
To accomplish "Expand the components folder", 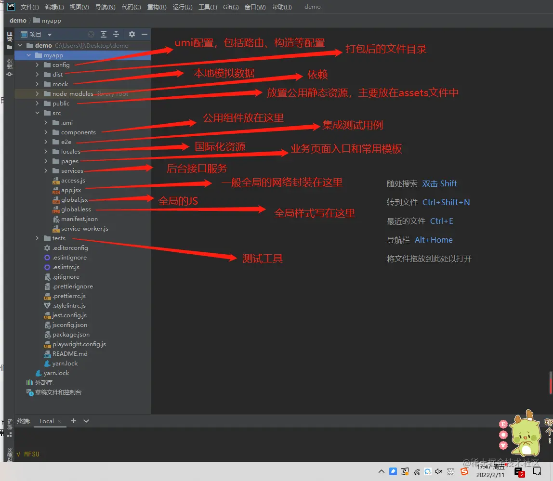I will [x=46, y=132].
